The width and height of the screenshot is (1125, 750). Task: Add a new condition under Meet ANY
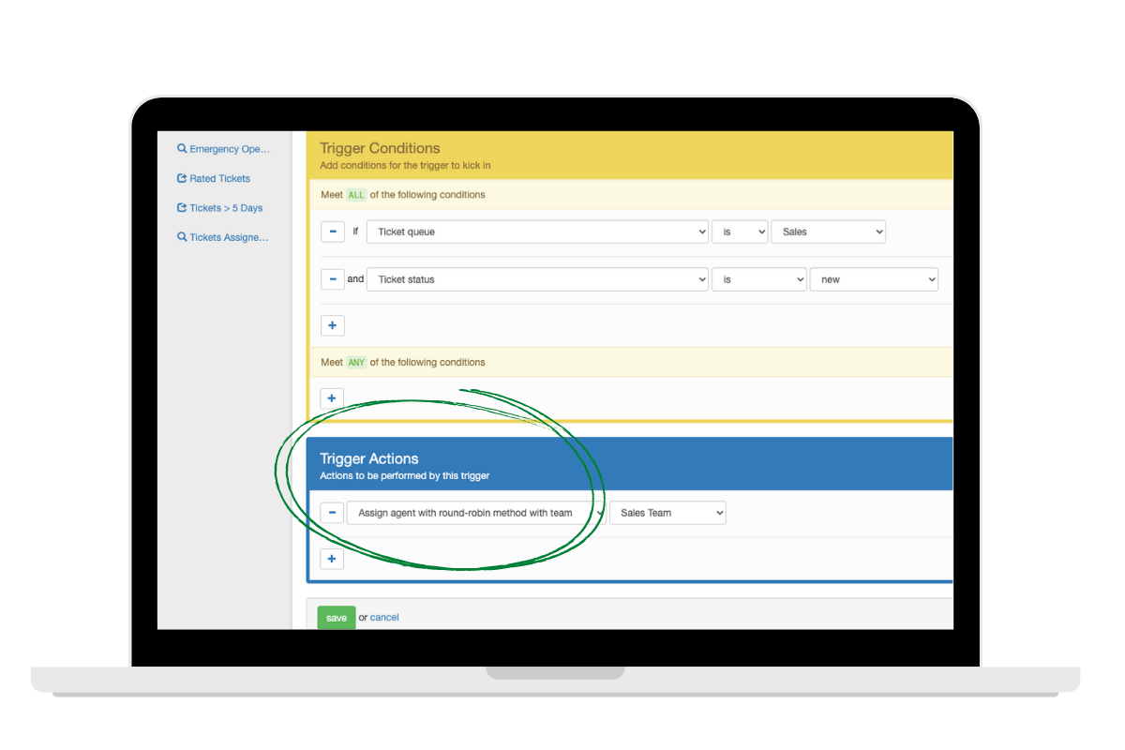click(x=333, y=398)
